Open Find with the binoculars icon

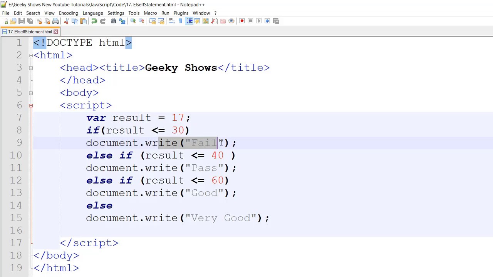[x=114, y=21]
